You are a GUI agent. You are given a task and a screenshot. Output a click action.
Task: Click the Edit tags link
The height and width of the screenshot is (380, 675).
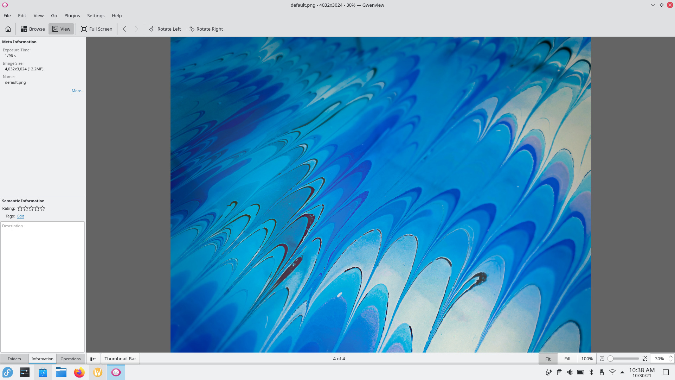(21, 216)
